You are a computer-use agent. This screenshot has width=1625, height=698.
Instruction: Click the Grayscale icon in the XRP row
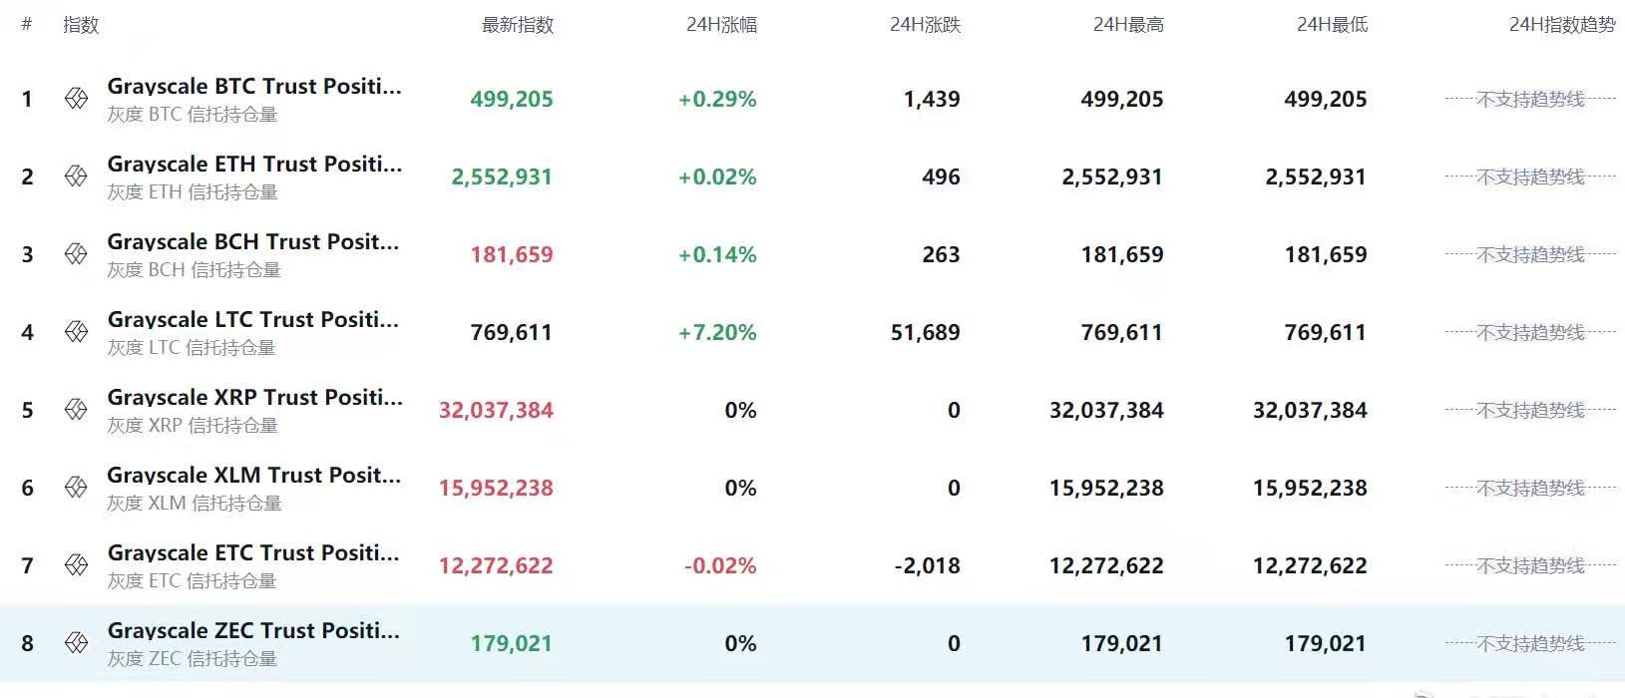(x=76, y=410)
